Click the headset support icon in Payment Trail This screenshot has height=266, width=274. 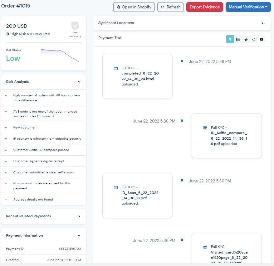click(254, 39)
